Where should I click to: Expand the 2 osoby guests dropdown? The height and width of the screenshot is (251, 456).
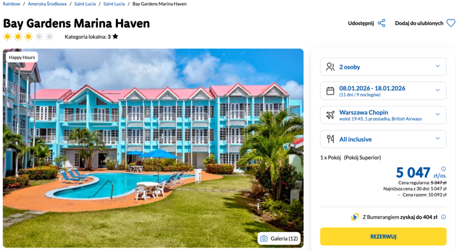[x=438, y=67]
